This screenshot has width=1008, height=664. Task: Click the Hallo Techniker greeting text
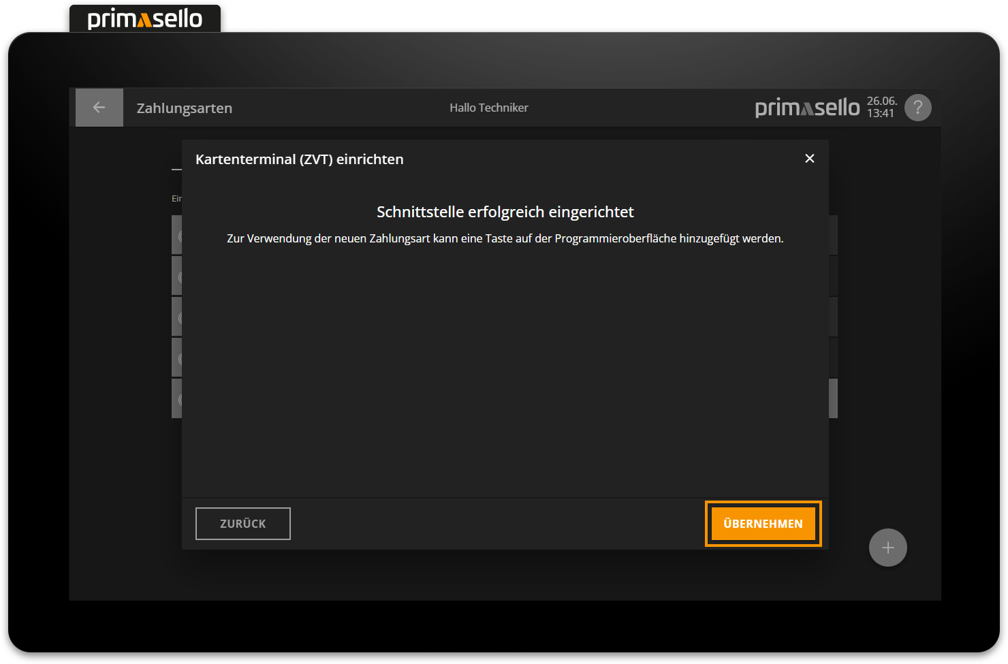click(x=488, y=108)
